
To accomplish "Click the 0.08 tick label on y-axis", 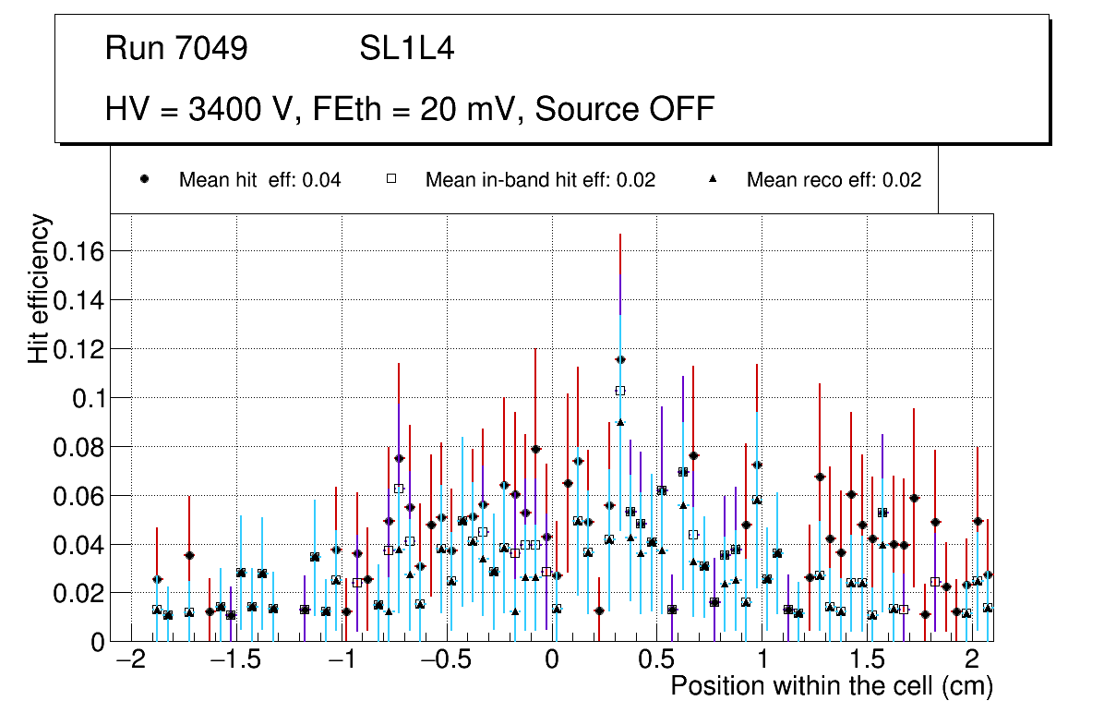I will [x=78, y=446].
